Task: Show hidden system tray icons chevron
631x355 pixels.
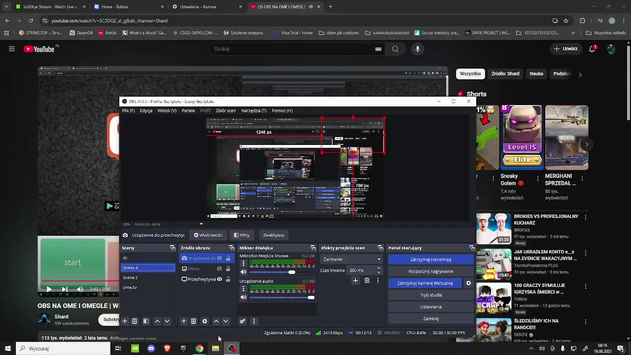Action: [x=531, y=349]
